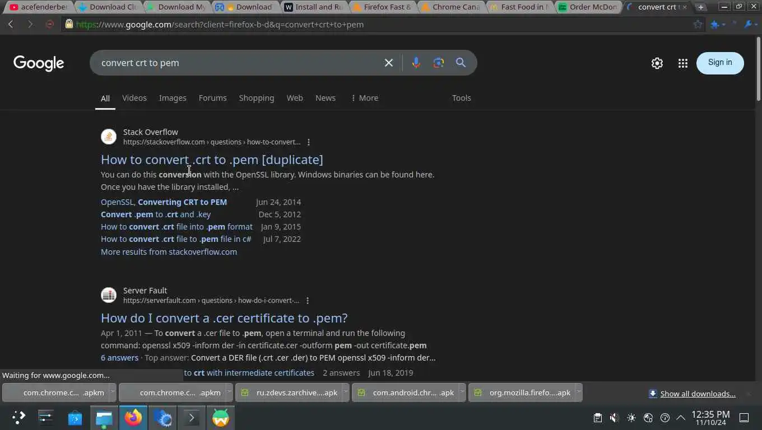Close the 'convert crt' tab
Image resolution: width=762 pixels, height=430 pixels.
coord(684,7)
